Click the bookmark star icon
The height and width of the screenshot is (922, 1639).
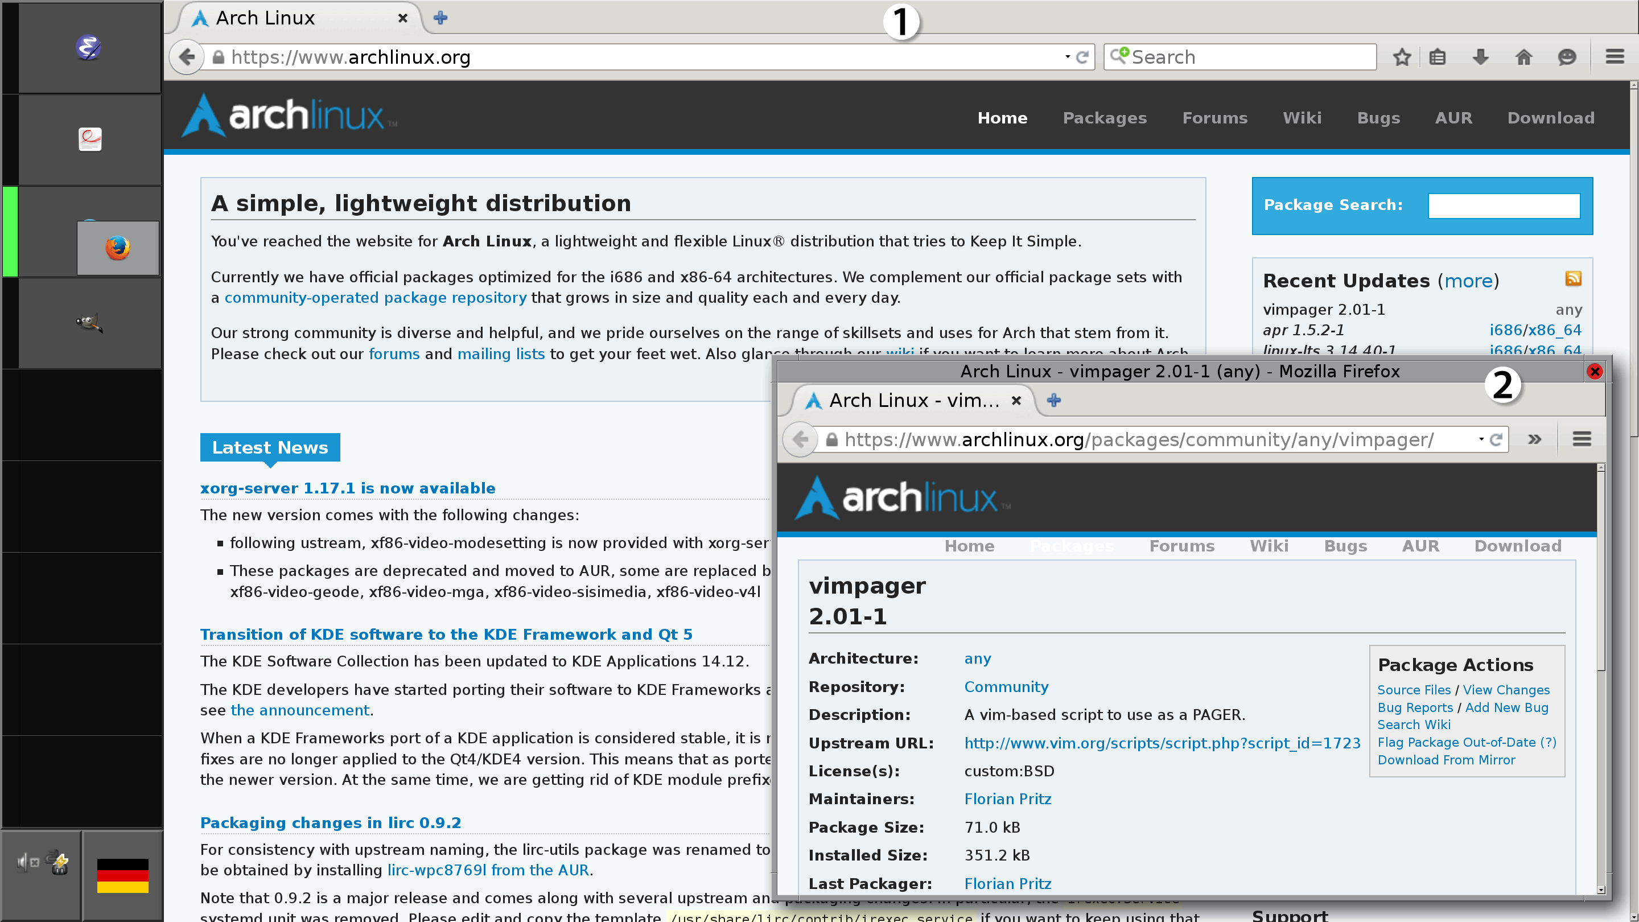pos(1402,57)
